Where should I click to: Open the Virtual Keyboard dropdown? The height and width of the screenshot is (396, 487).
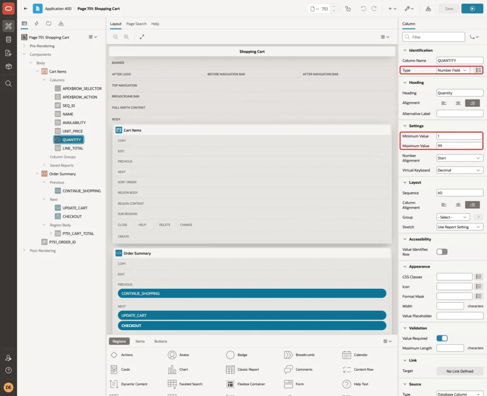459,170
